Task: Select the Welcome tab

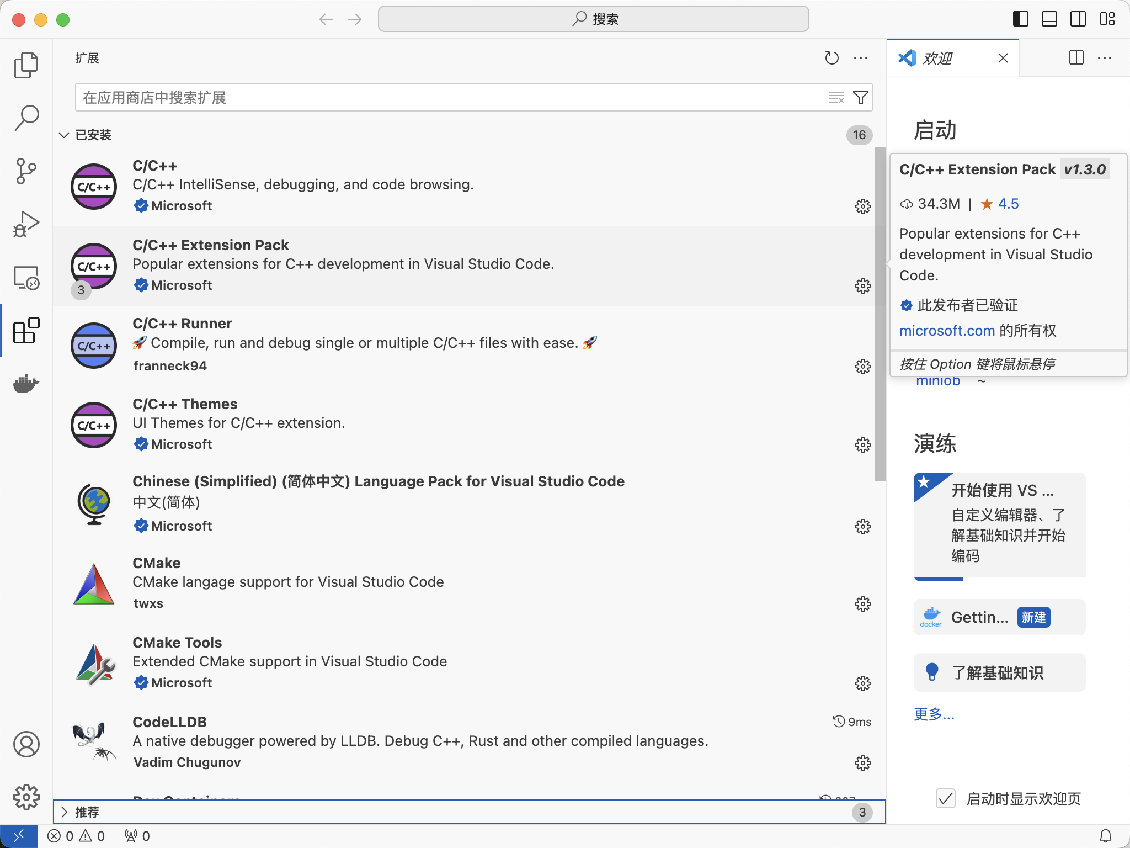Action: [x=938, y=58]
